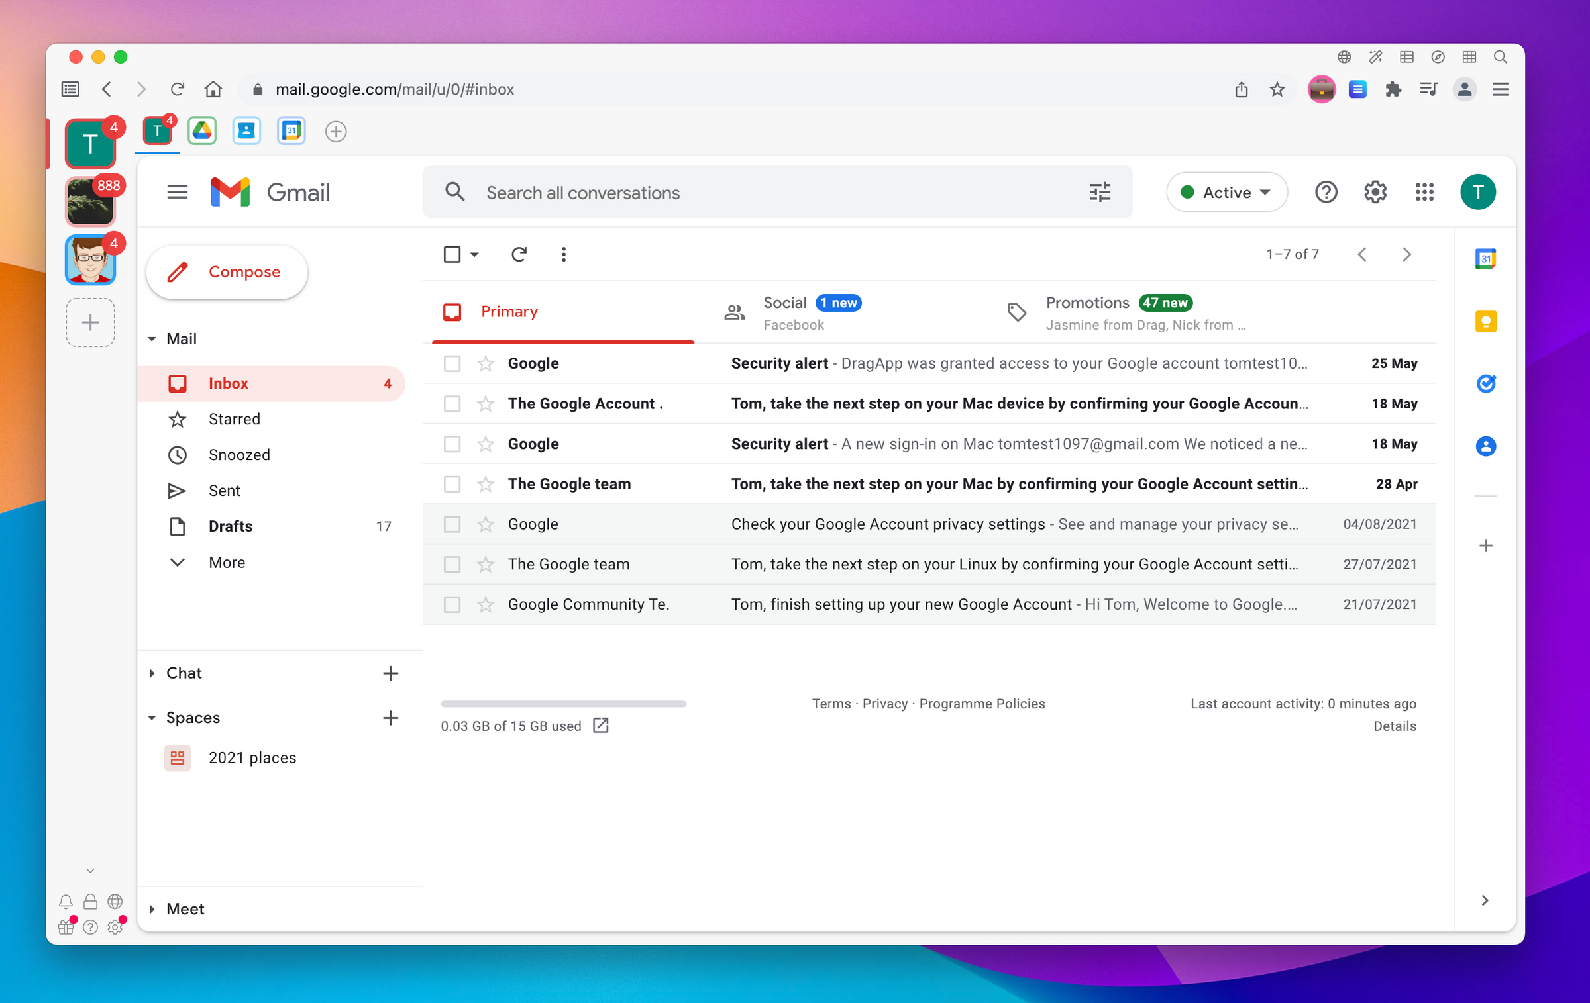The width and height of the screenshot is (1590, 1003).
Task: Open Google Calendar side panel icon
Action: tap(1485, 258)
